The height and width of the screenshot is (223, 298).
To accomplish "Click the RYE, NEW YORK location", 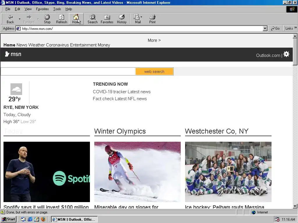I will (21, 107).
